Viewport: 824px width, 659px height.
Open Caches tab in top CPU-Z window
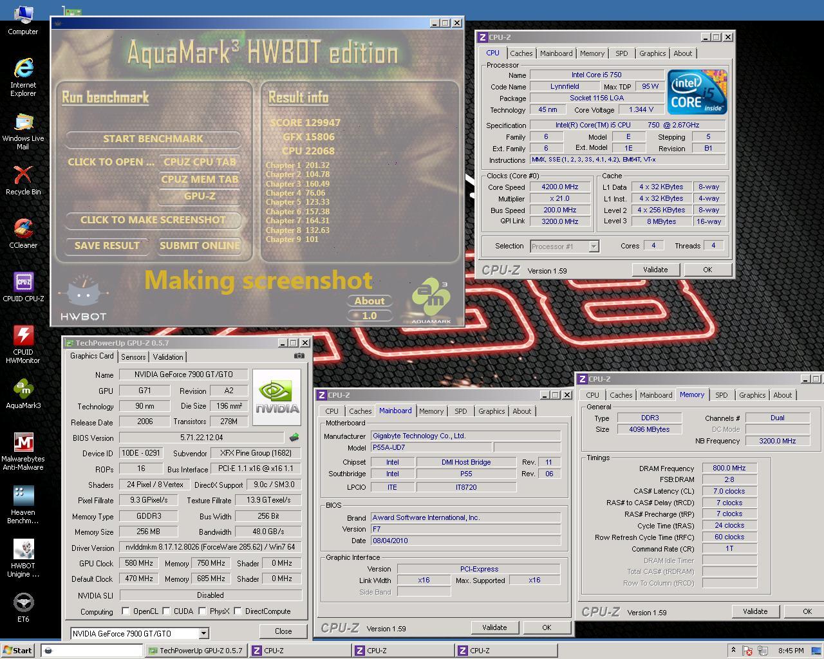point(521,53)
